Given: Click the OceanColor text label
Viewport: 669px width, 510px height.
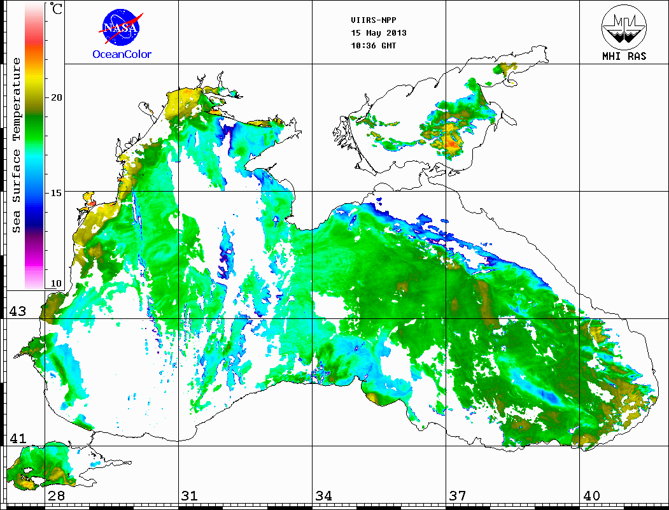Looking at the screenshot, I should coord(122,54).
